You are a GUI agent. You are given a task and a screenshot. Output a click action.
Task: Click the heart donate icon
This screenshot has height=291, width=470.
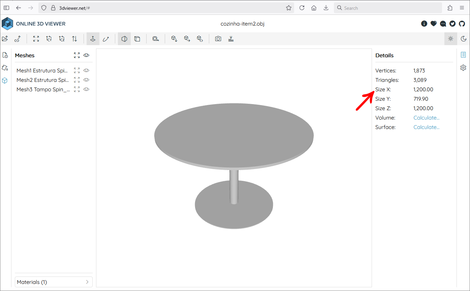pyautogui.click(x=434, y=24)
